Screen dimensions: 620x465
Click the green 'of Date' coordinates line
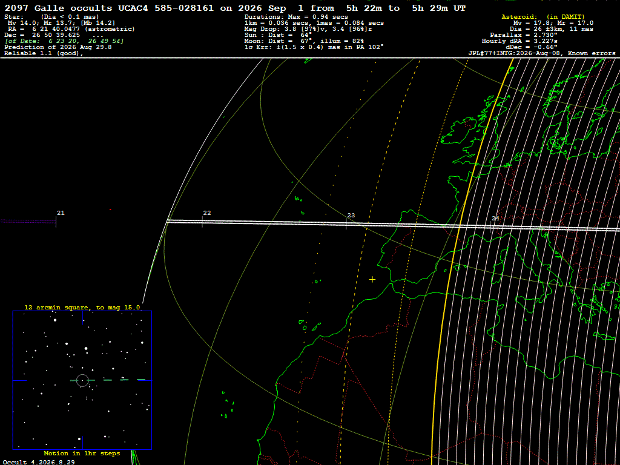click(64, 41)
